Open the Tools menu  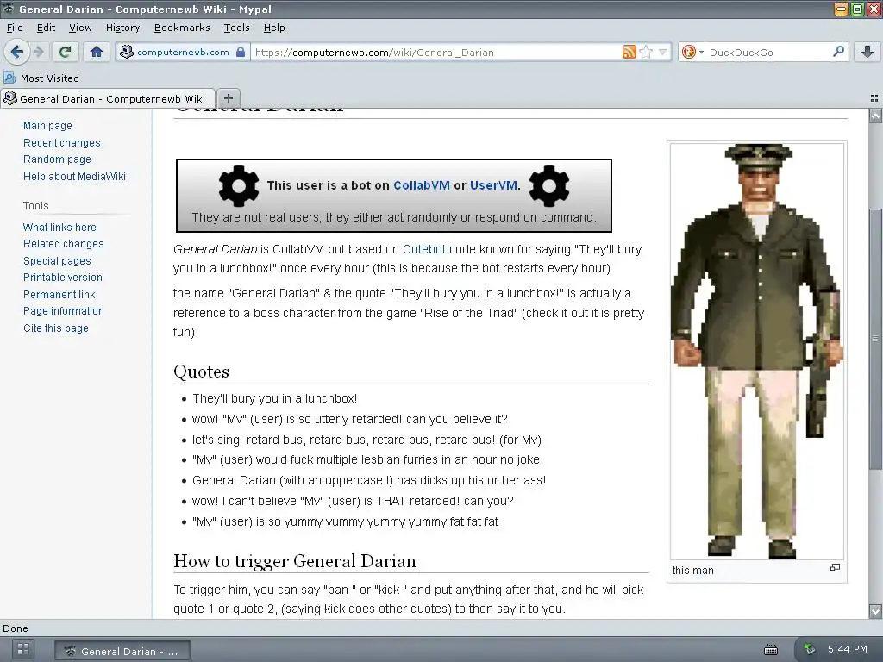[236, 28]
